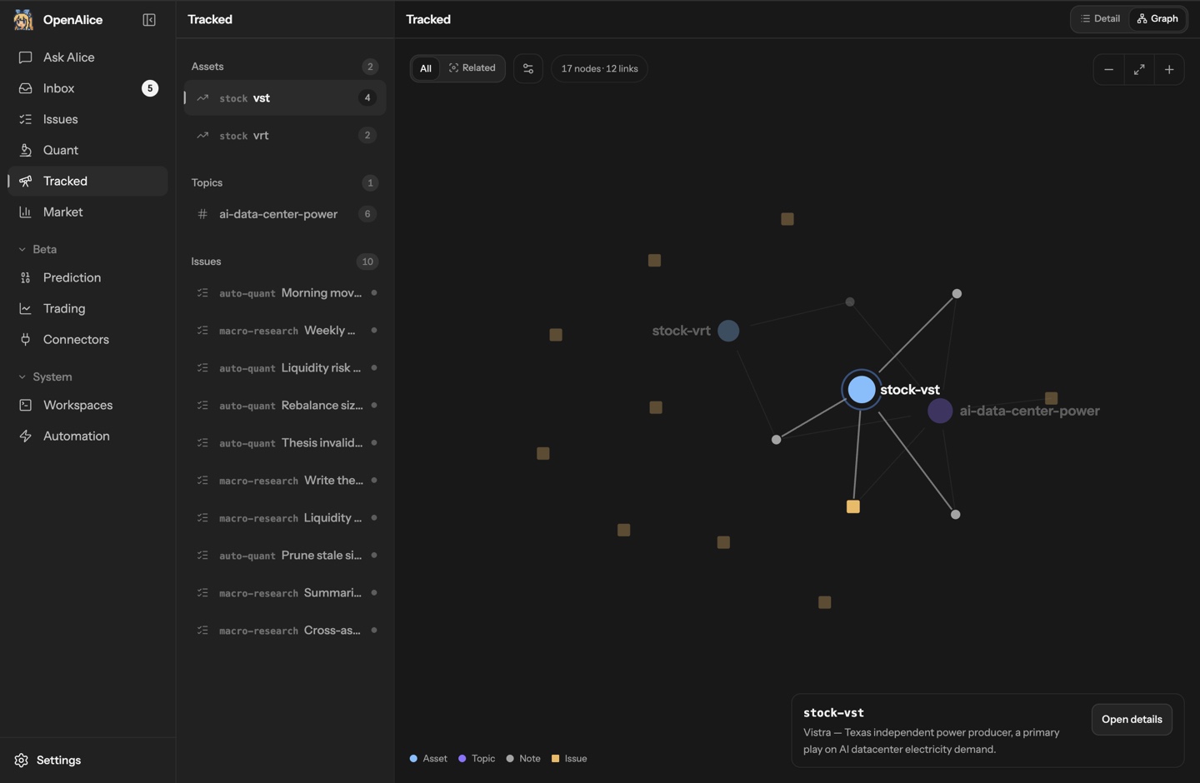Open Workspaces under System
This screenshot has height=783, width=1200.
(x=87, y=405)
